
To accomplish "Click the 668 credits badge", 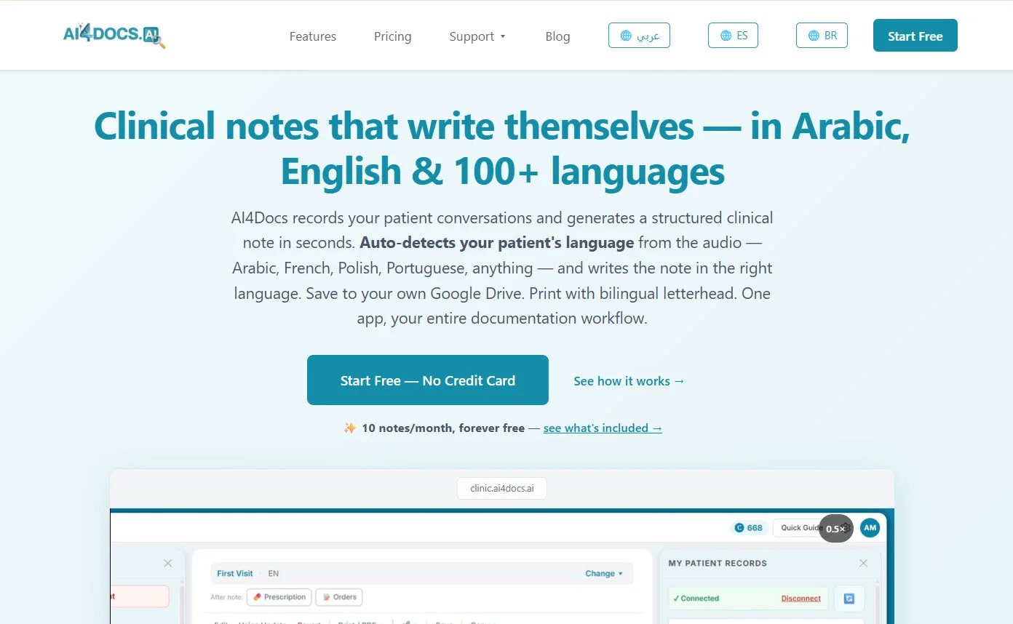I will 749,528.
